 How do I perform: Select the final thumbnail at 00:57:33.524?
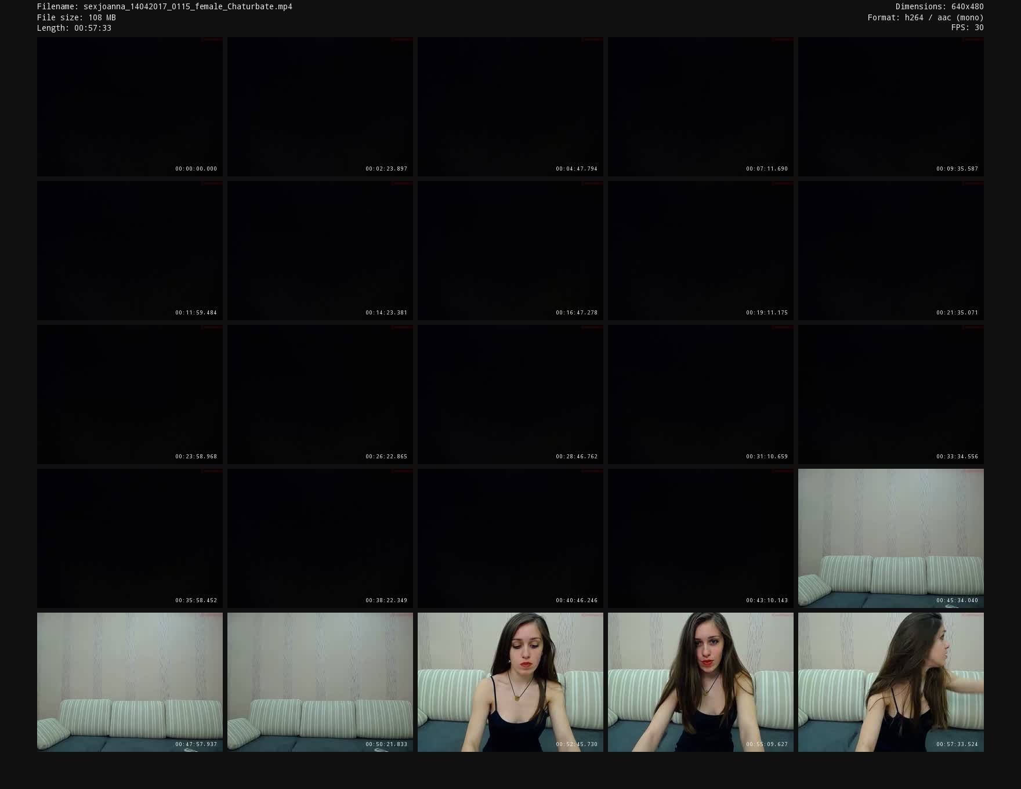click(890, 682)
